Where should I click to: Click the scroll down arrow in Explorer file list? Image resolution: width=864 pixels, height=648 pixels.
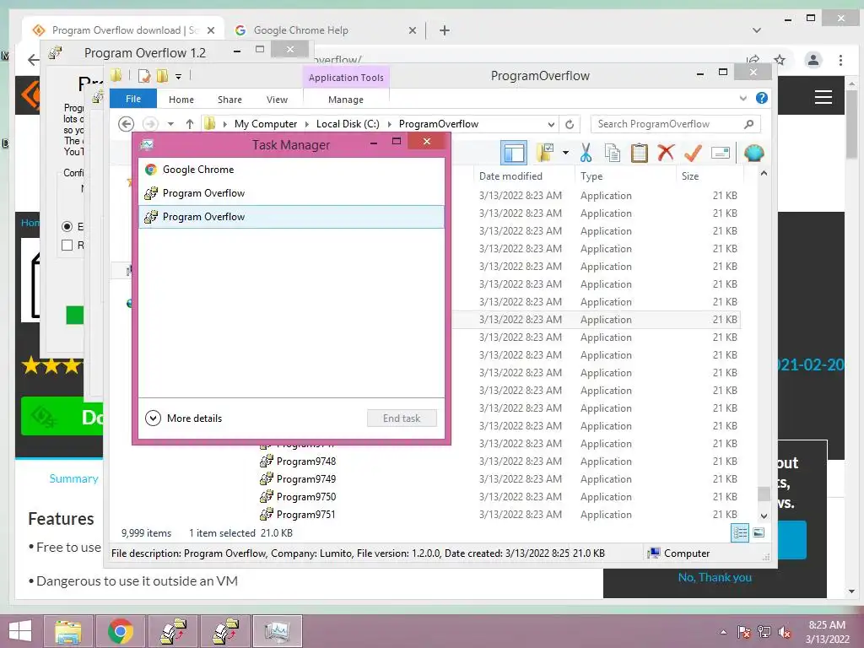click(764, 516)
